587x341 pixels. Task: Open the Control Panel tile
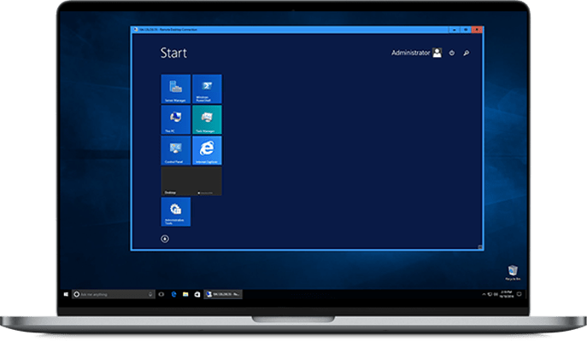coord(176,150)
